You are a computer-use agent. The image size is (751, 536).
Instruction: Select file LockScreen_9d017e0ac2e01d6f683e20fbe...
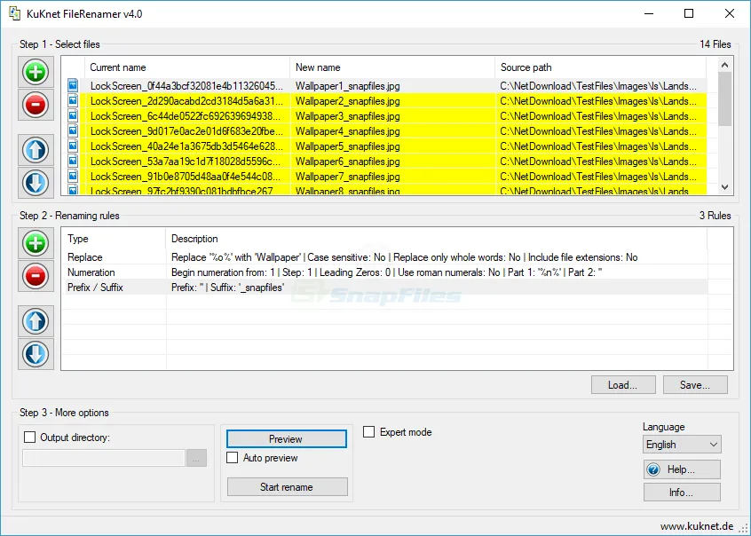[x=186, y=130]
